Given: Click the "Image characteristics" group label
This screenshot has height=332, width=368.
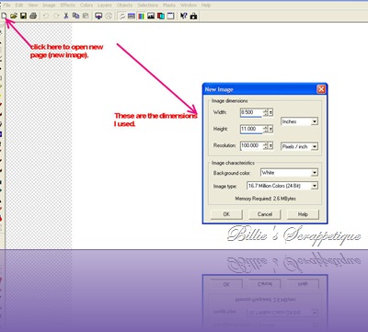Looking at the screenshot, I should 233,163.
